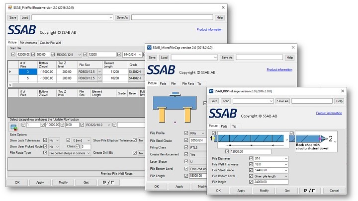
Task: Toggle Pile Wall Thickness checkbox
Action: tap(251, 164)
